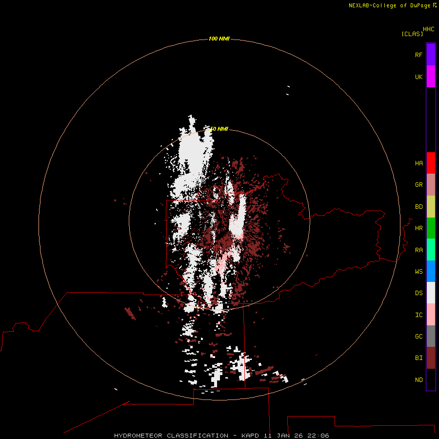The width and height of the screenshot is (439, 439).
Task: Click the GR legend color block
Action: [x=431, y=185]
